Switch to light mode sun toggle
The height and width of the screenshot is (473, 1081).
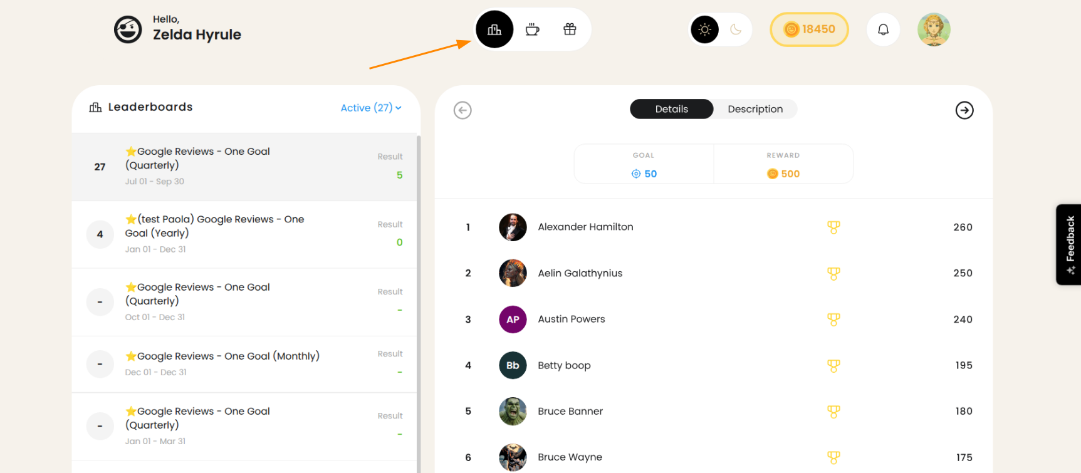(705, 29)
